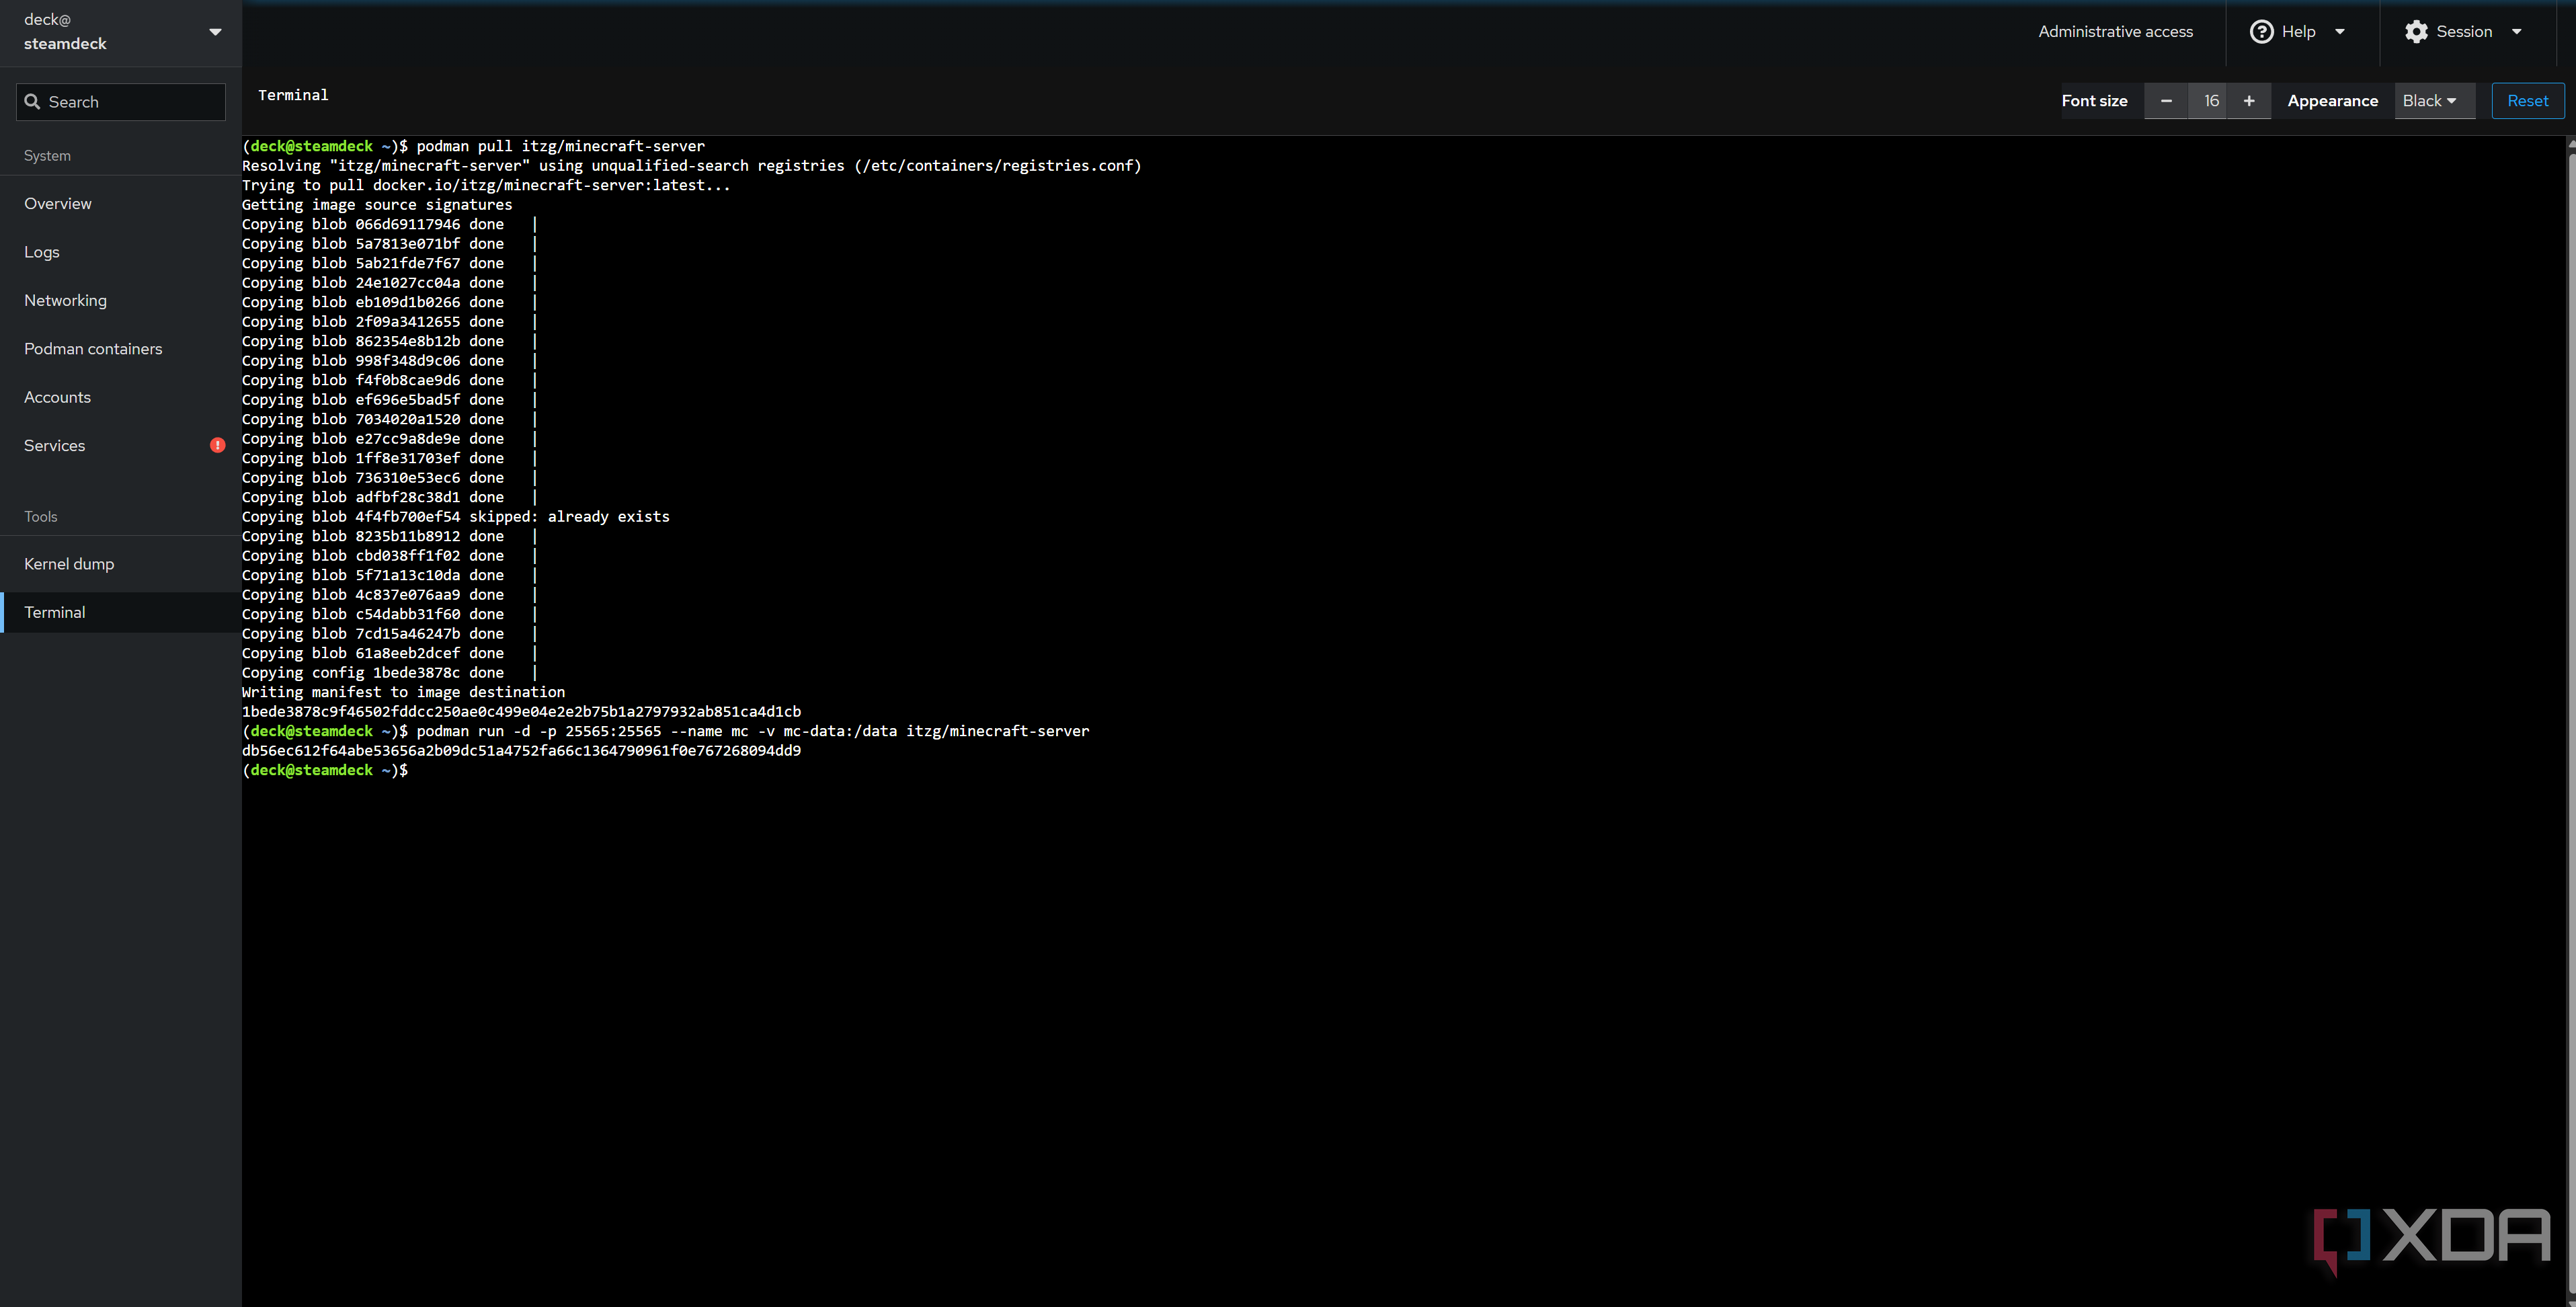Click the 'Writing manifest to image destination' line
Viewport: 2576px width, 1307px height.
click(403, 692)
